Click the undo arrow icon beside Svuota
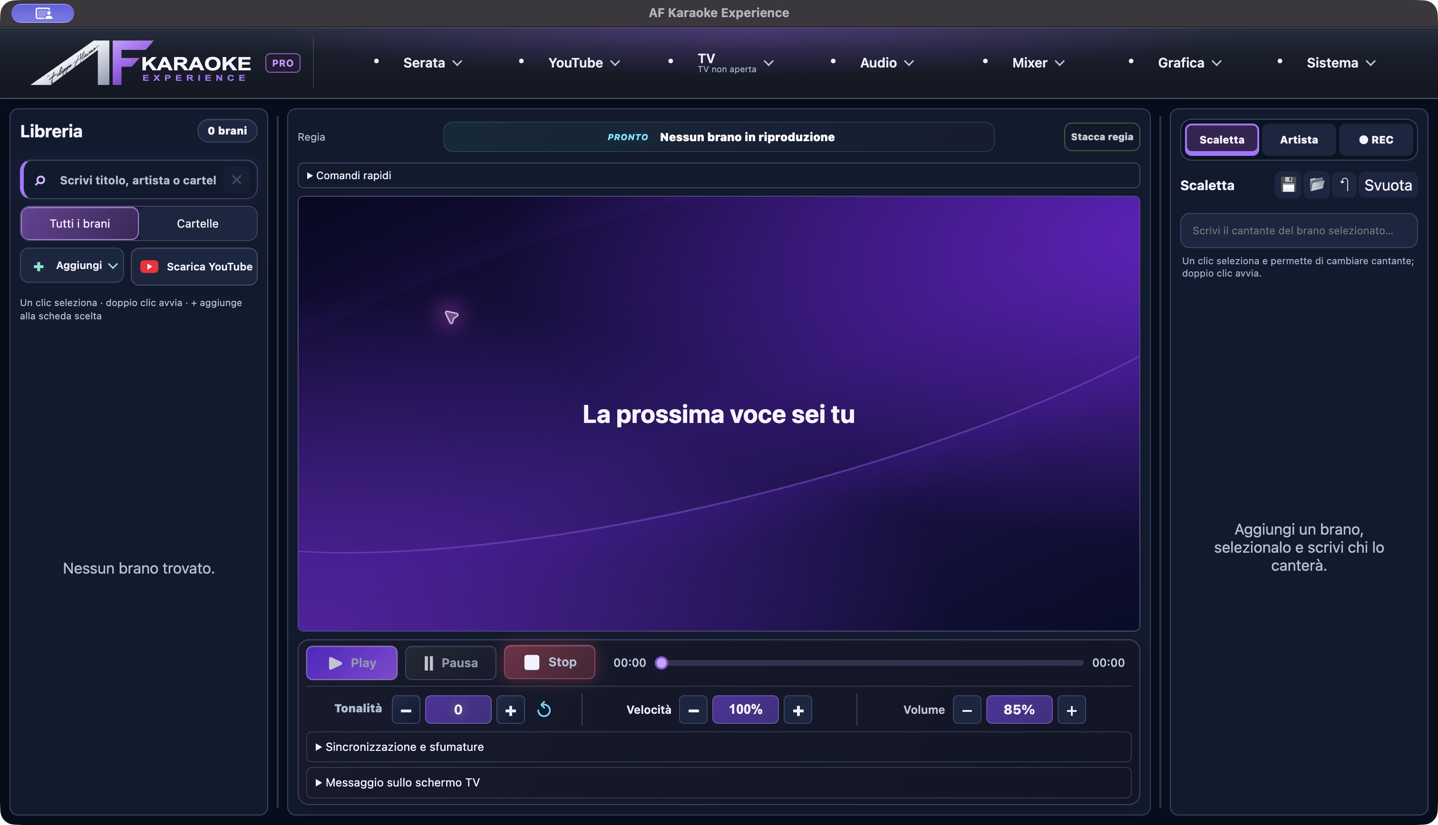1438x825 pixels. click(1344, 185)
